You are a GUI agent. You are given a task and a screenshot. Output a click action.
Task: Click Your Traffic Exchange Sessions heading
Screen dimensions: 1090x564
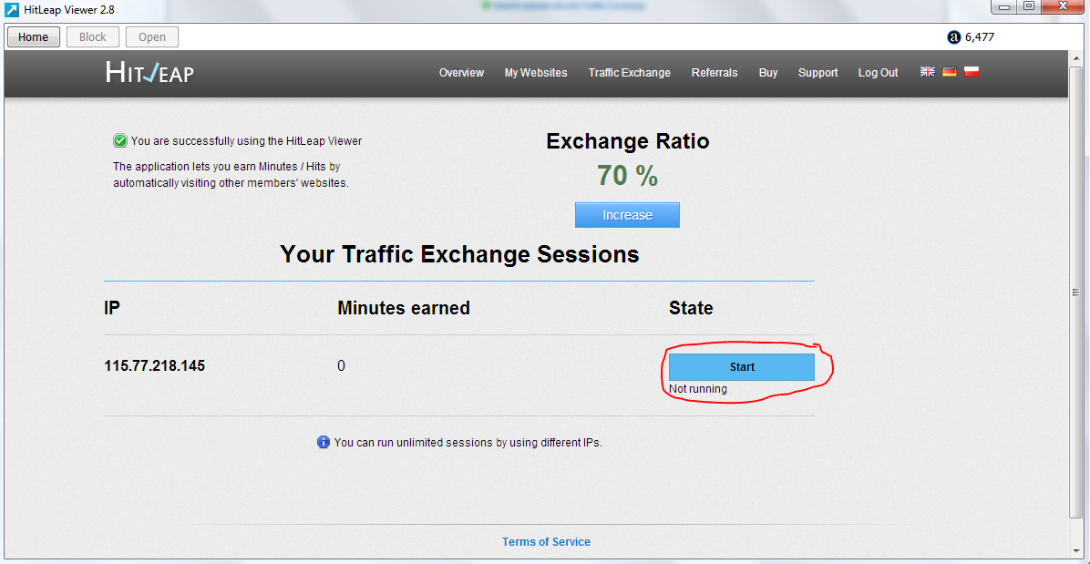click(x=459, y=254)
